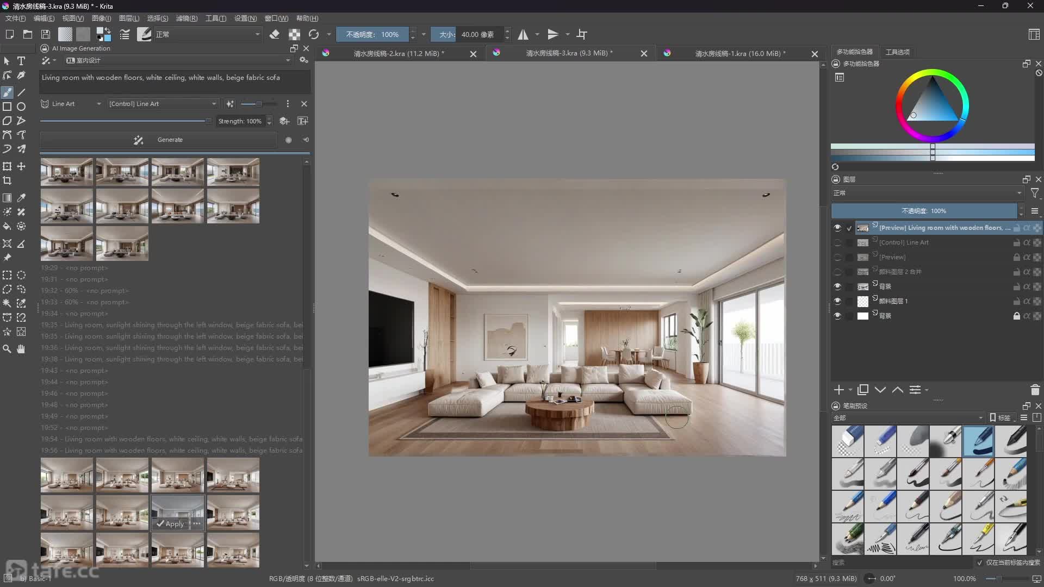Delete the selected layer with trash icon
1044x587 pixels.
click(x=1035, y=390)
